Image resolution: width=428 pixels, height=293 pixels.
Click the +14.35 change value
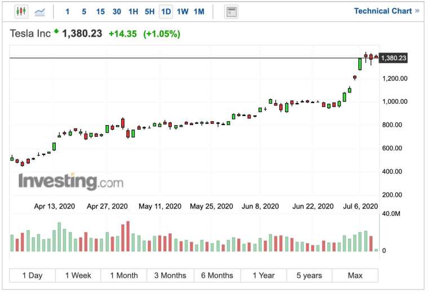click(123, 34)
